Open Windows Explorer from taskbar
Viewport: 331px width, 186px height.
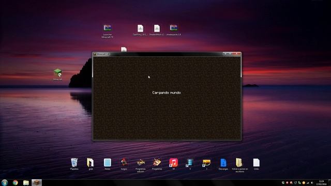(x=26, y=182)
